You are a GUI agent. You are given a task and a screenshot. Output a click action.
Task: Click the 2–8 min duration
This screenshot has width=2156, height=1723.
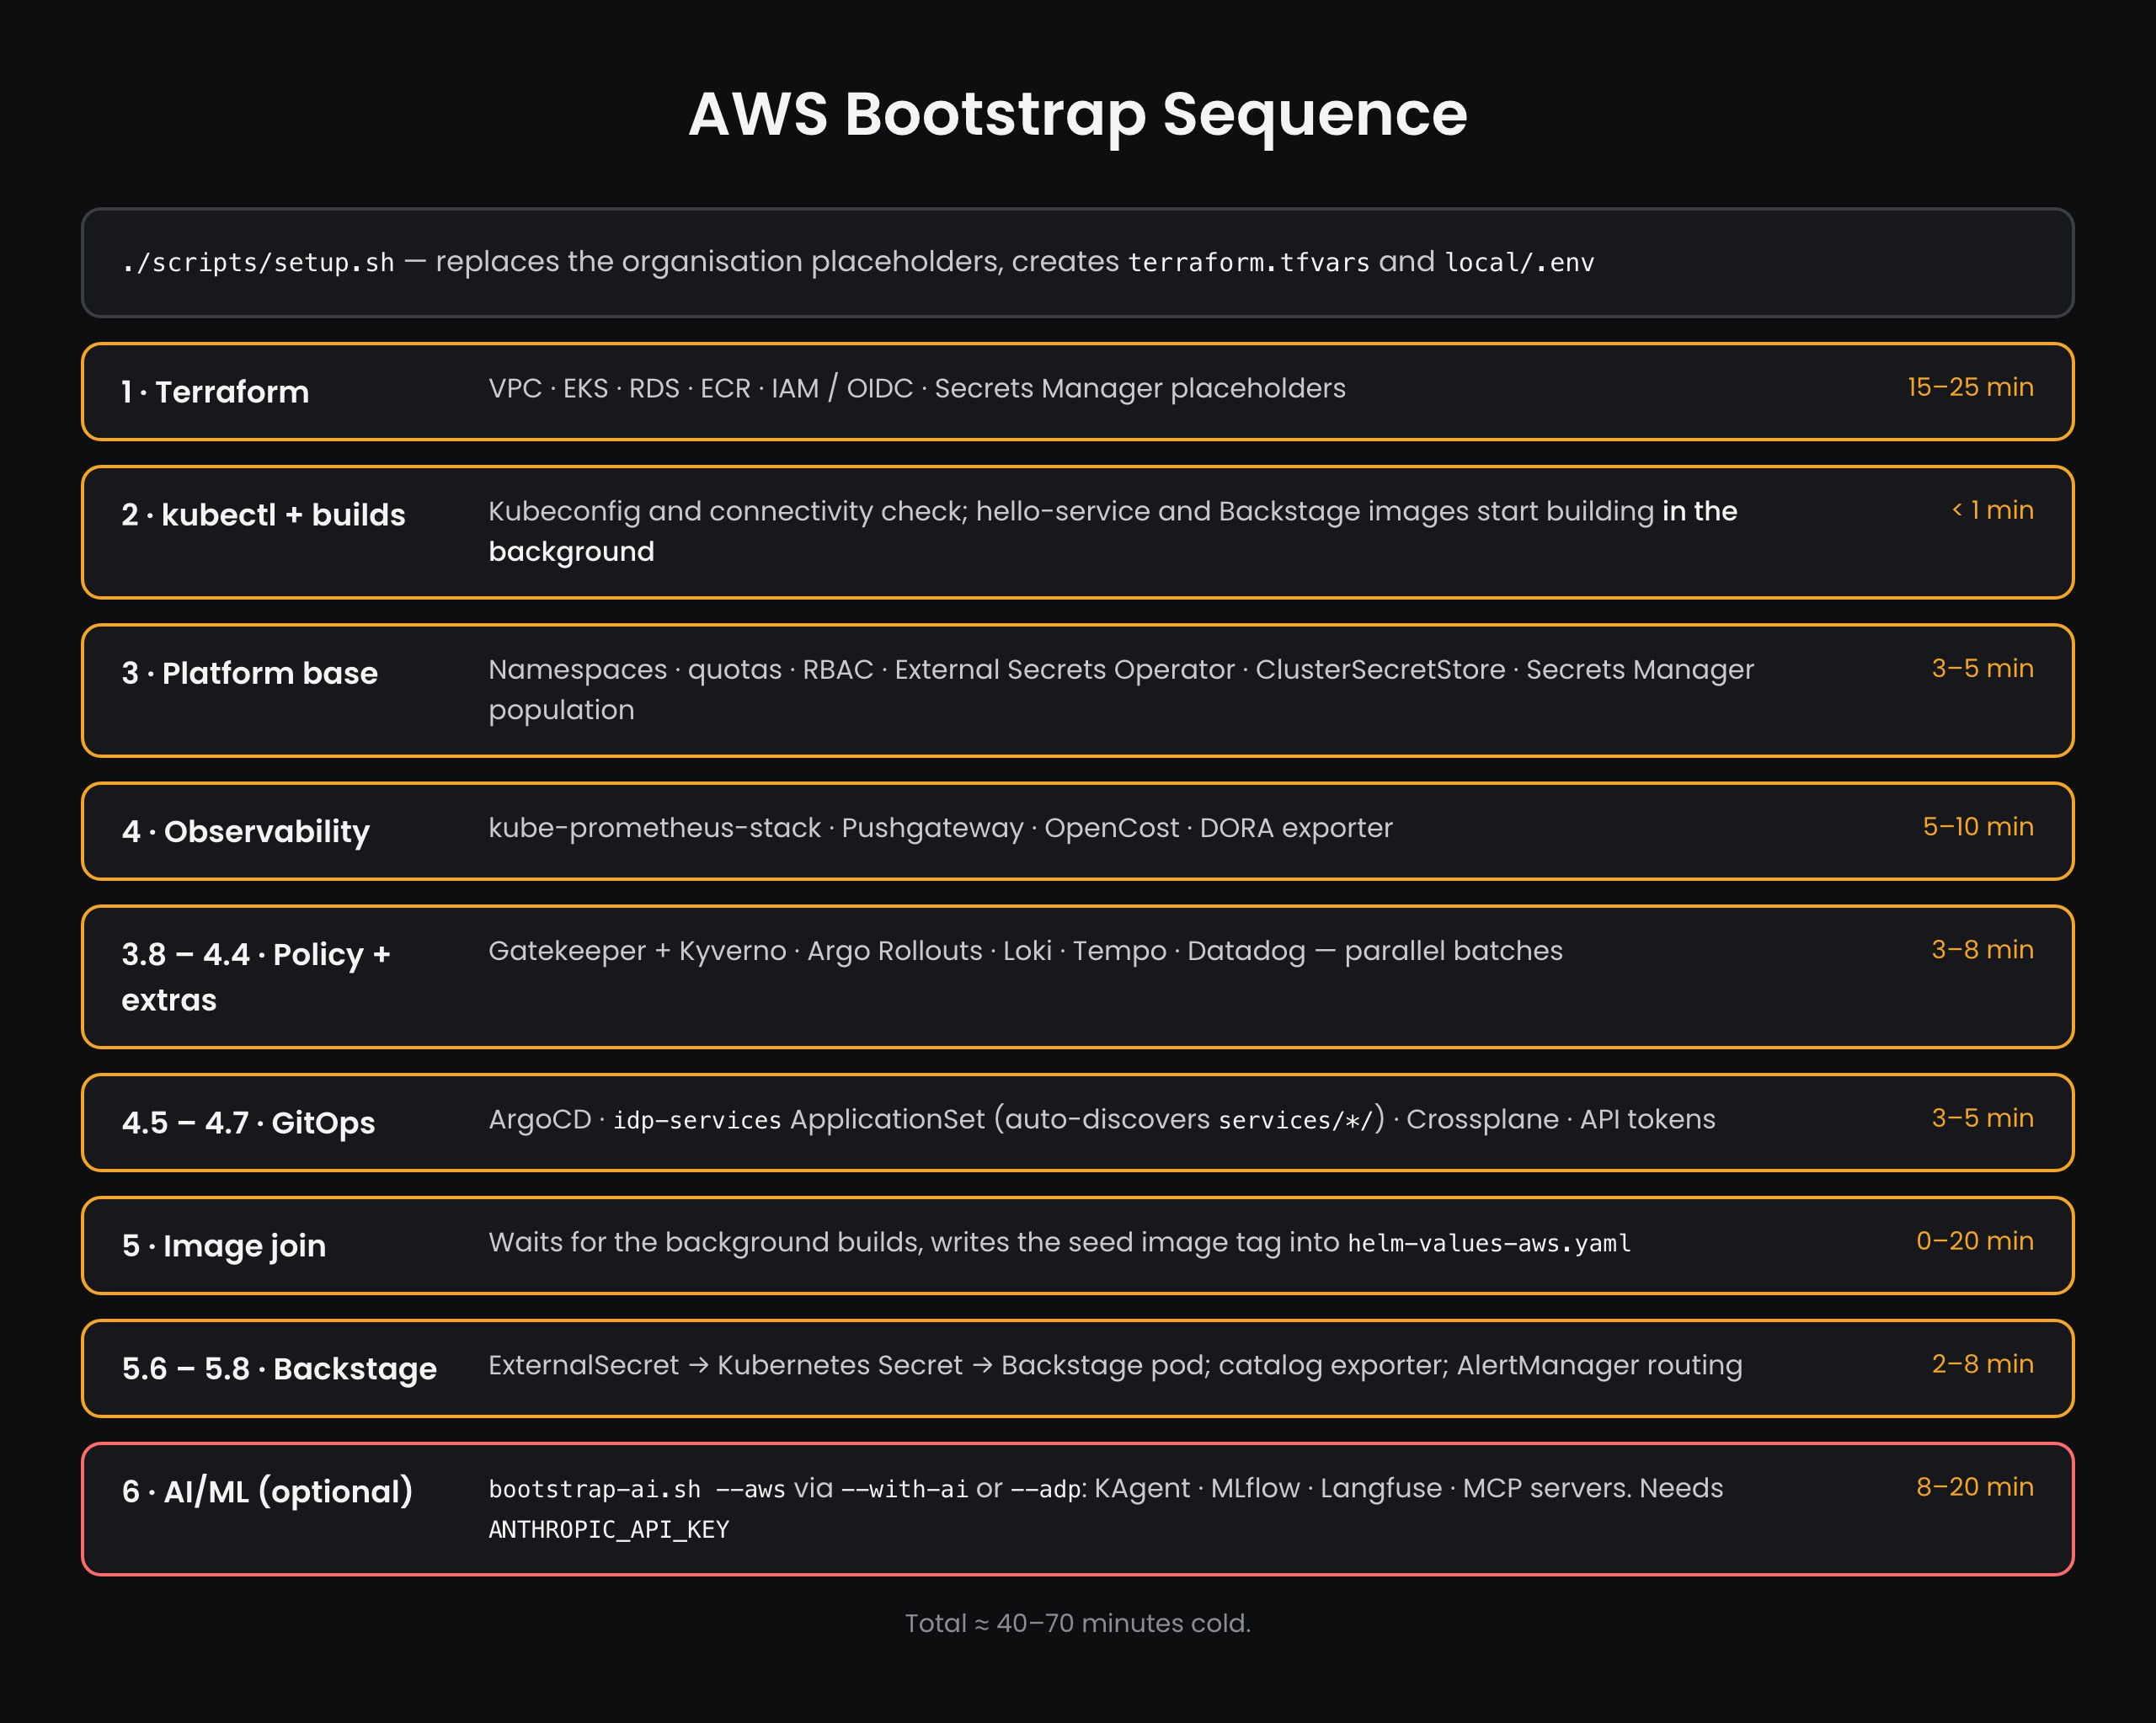[1982, 1364]
